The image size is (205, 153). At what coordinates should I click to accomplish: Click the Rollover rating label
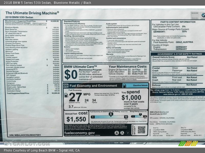[x=156, y=85]
